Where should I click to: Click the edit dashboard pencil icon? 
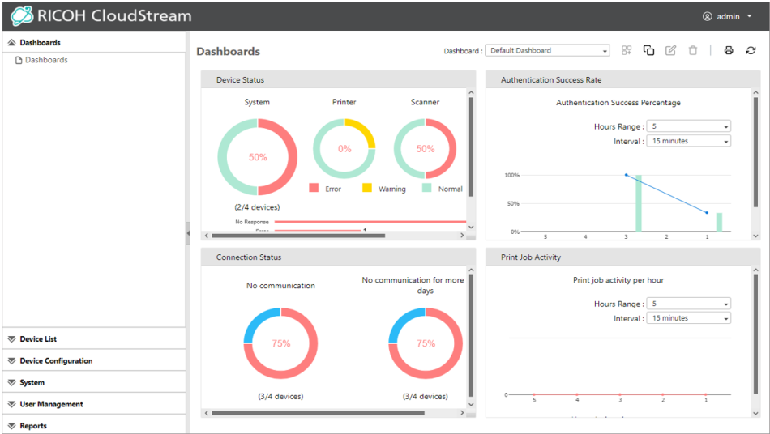point(670,50)
